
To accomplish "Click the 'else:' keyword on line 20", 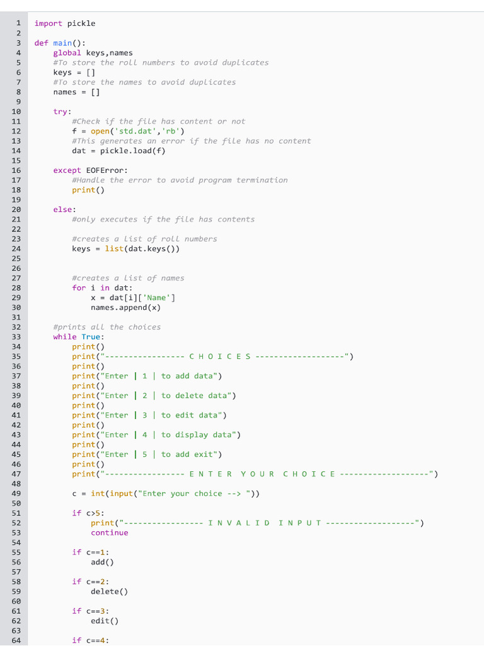I will point(65,209).
